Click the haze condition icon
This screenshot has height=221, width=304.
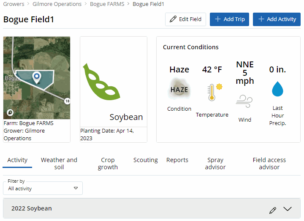point(179,89)
